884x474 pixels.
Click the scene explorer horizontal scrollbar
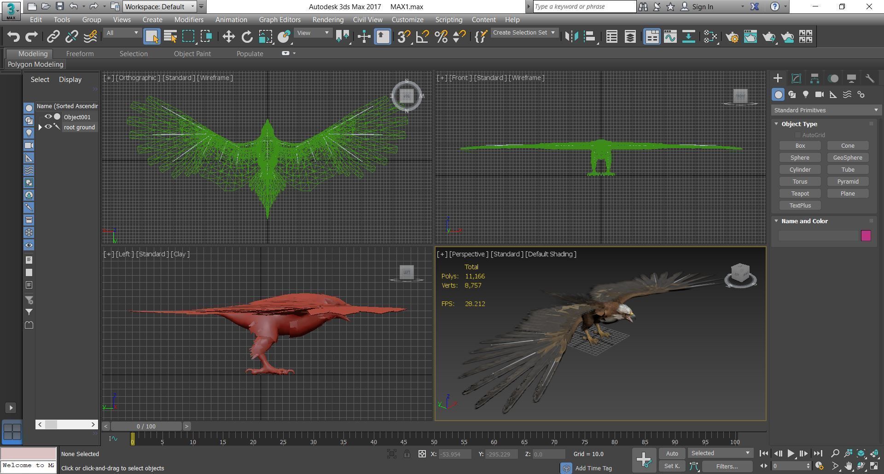point(66,424)
